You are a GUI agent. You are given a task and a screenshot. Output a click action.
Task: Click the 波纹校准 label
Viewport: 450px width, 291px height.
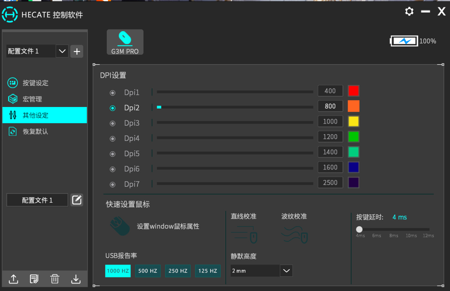[x=294, y=216]
